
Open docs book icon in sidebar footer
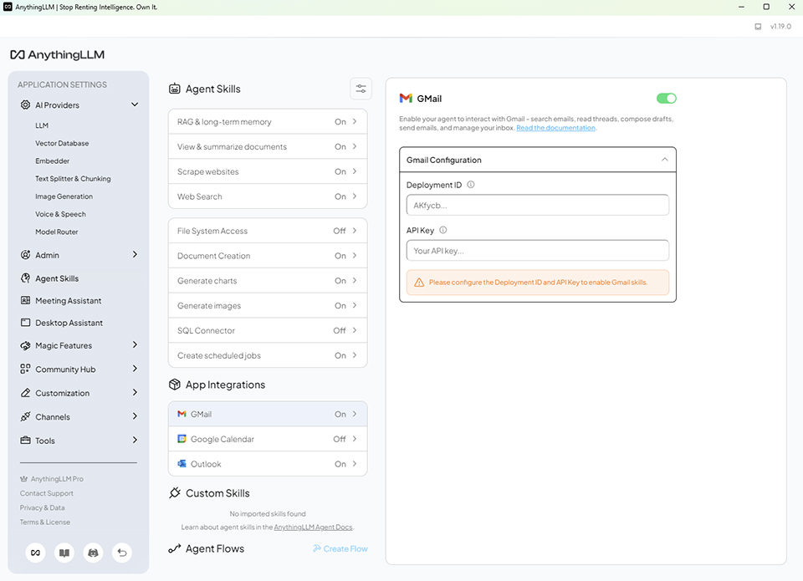point(64,553)
